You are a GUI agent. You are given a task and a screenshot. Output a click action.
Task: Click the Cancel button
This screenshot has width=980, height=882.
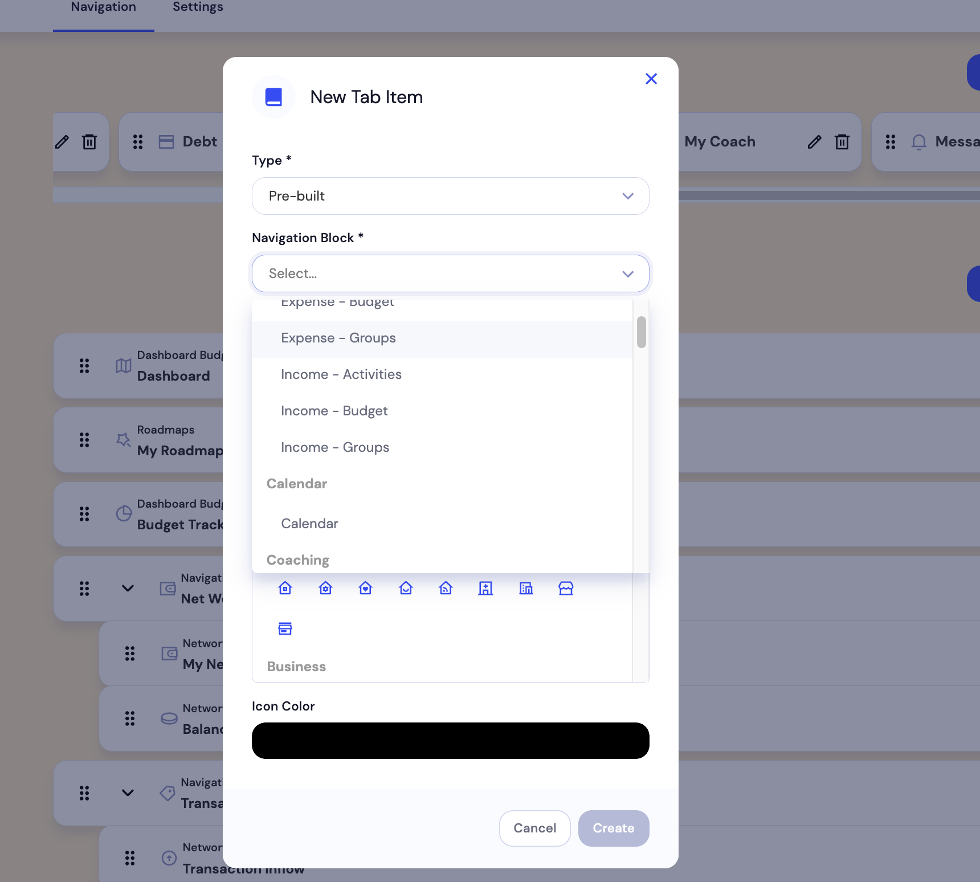pyautogui.click(x=534, y=828)
